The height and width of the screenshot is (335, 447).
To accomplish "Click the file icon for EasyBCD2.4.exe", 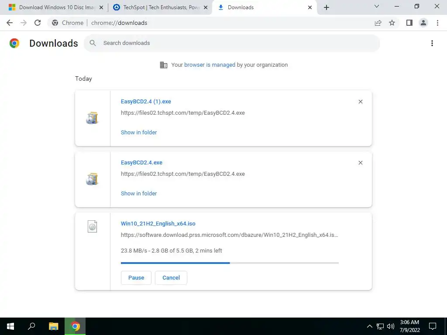I will pyautogui.click(x=92, y=179).
